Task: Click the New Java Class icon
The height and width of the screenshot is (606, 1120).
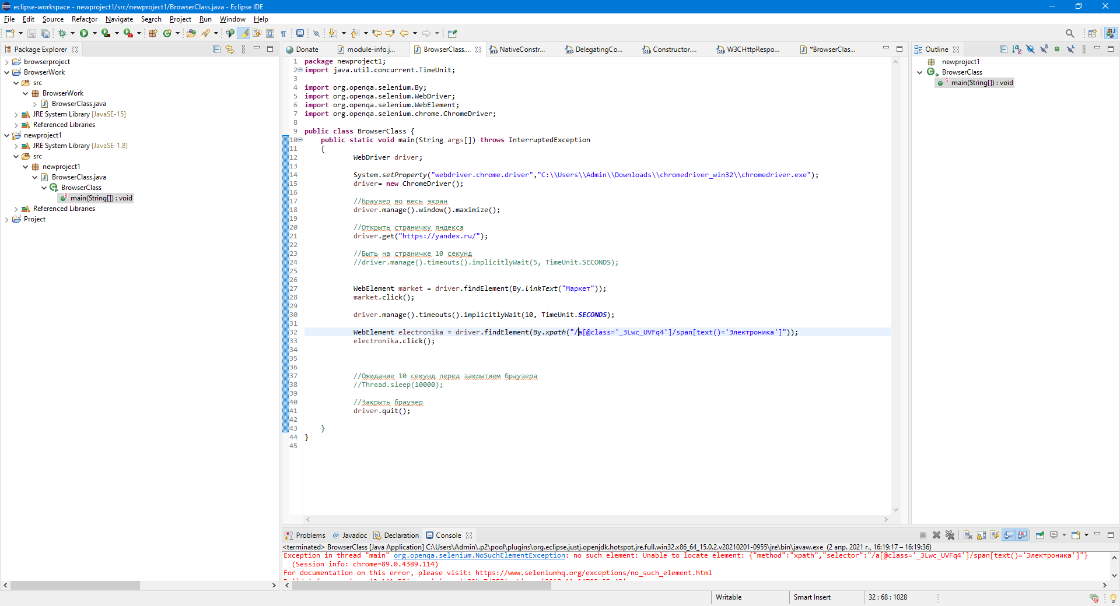Action: 167,33
